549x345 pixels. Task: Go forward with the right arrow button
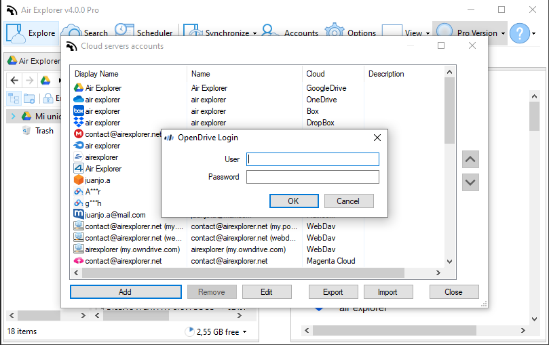[30, 81]
